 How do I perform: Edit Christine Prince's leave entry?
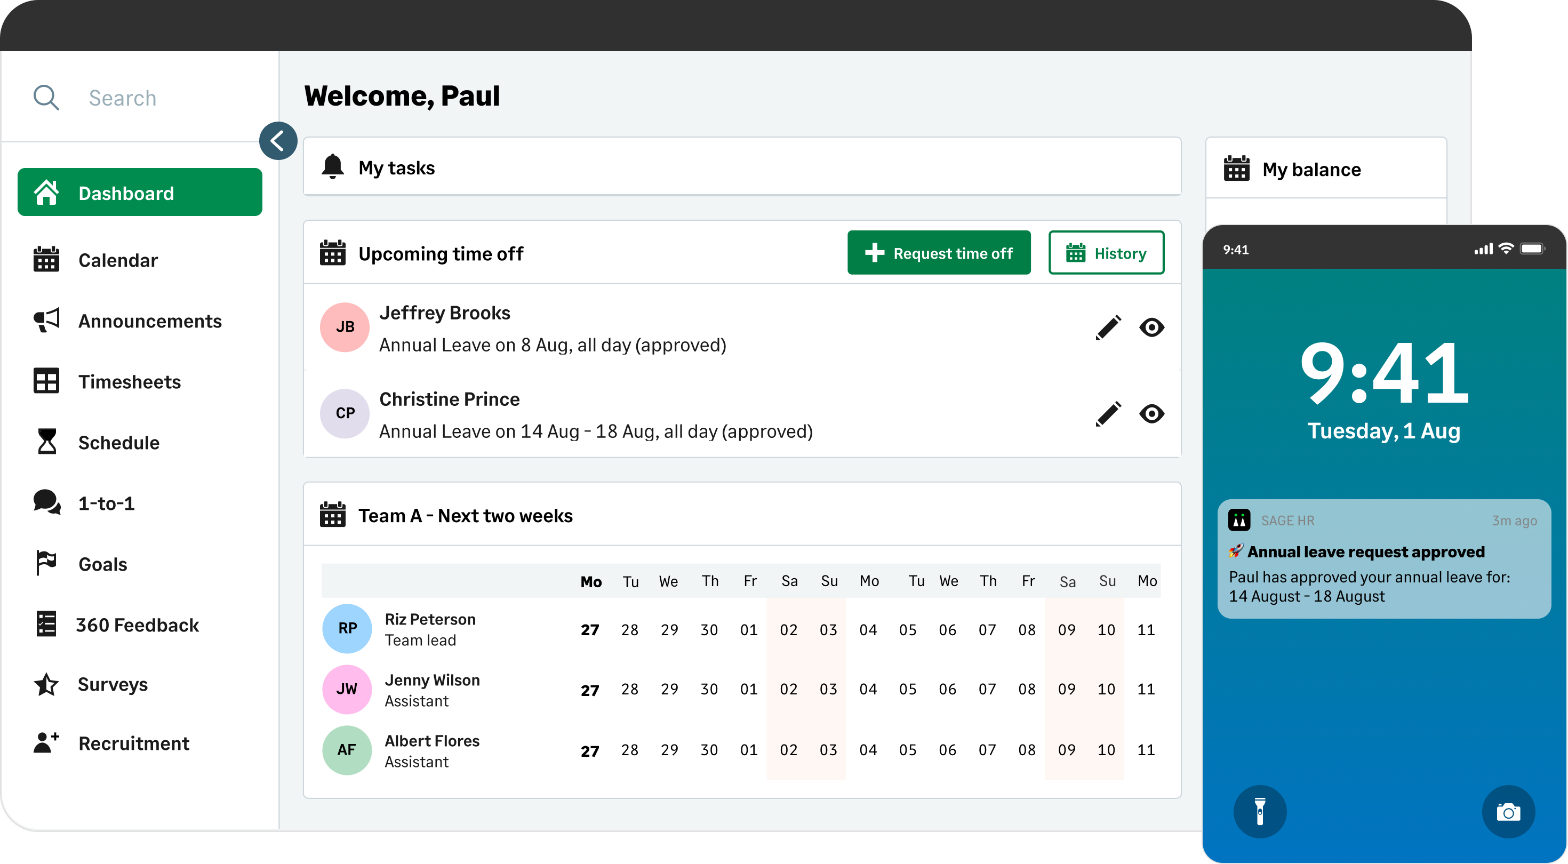(1108, 414)
